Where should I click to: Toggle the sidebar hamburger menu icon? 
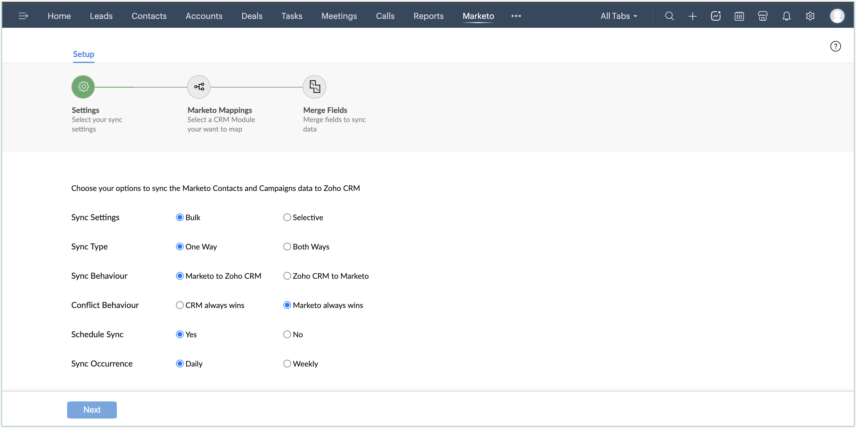(23, 16)
